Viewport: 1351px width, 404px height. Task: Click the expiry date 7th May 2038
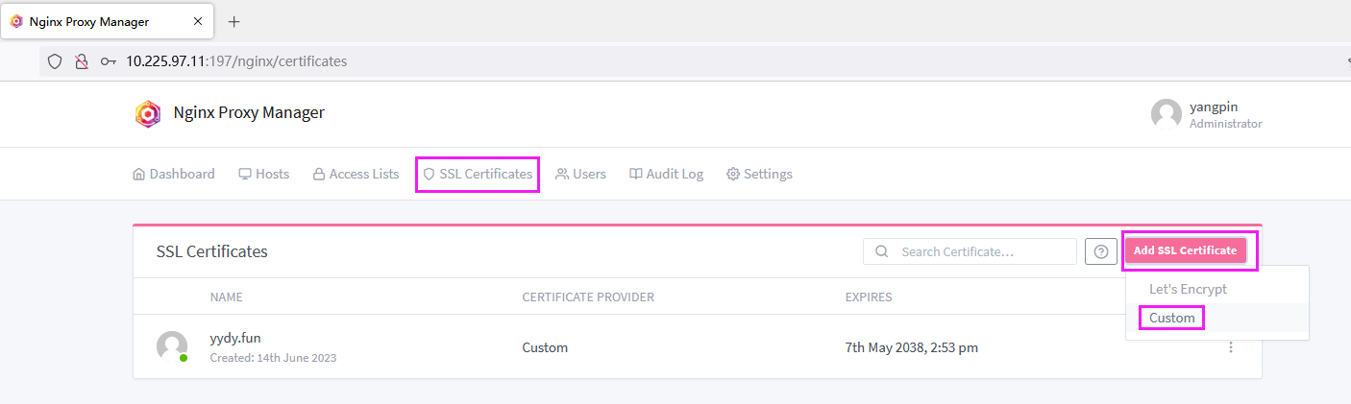coord(912,347)
